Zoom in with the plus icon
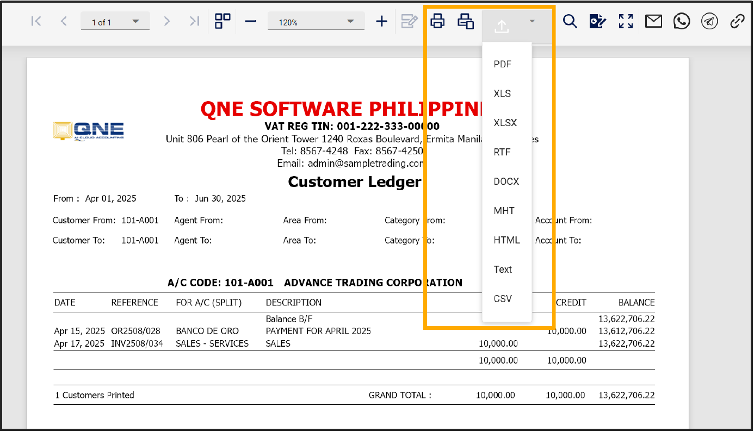This screenshot has height=432, width=754. 382,21
